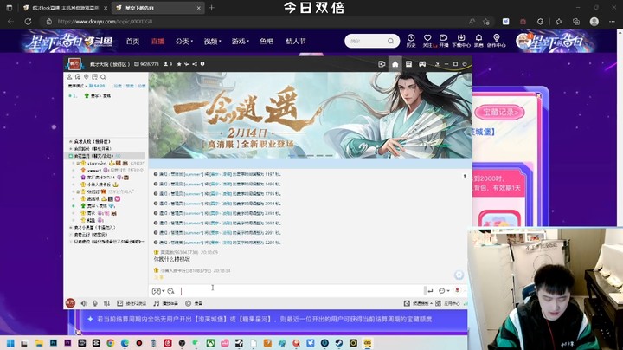Click the font-size icon beside chat input
The height and width of the screenshot is (350, 623).
170,291
